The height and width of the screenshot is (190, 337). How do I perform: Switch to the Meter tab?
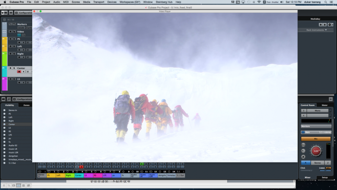[324, 105]
